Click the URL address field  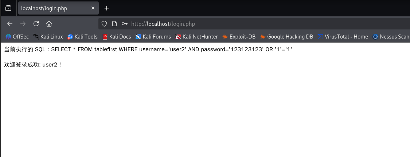[x=255, y=24]
